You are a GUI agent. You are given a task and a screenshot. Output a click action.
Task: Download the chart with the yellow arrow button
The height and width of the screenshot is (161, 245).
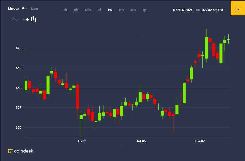coord(238,8)
